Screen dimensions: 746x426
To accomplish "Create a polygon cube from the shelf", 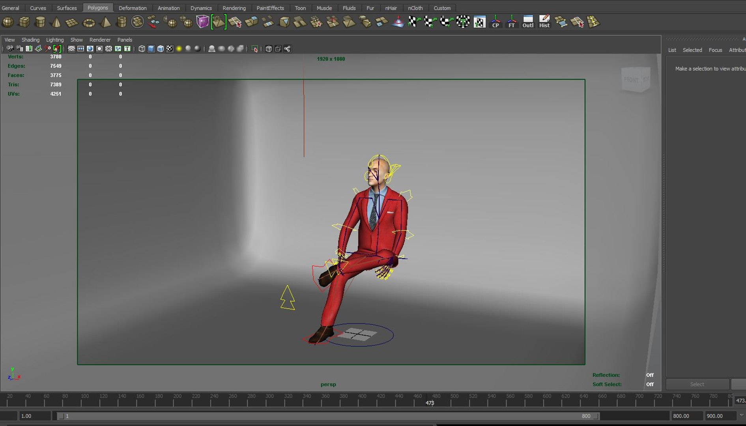I will tap(24, 22).
